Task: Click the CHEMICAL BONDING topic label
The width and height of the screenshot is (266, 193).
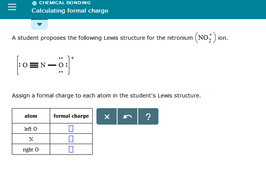Action: [65, 3]
